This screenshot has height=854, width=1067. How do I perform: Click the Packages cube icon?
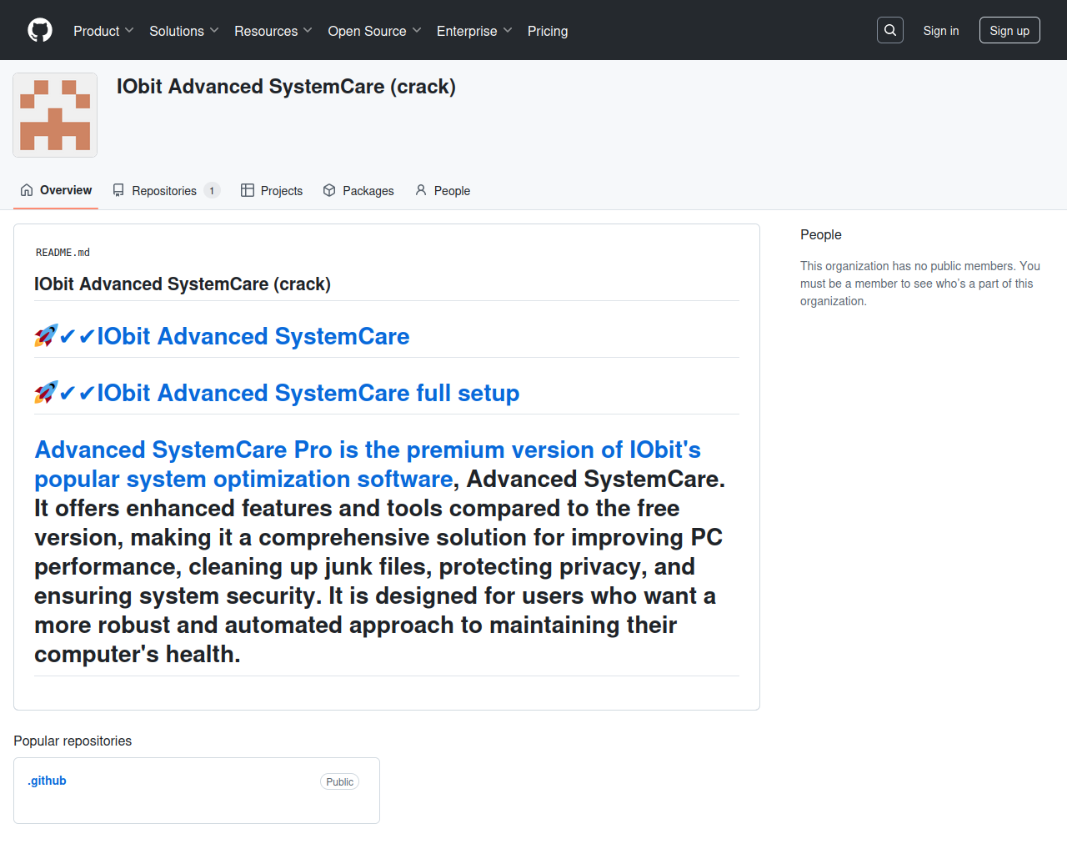329,190
